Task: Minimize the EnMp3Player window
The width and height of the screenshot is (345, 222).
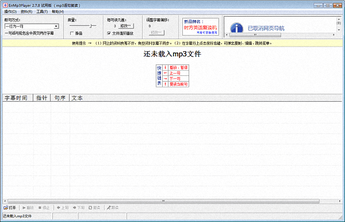Action: 319,5
